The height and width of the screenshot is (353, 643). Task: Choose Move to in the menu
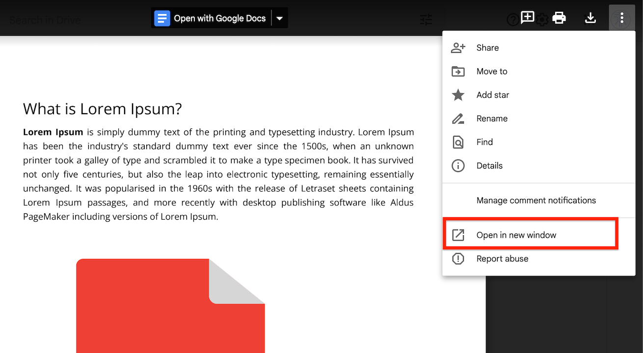pyautogui.click(x=491, y=71)
